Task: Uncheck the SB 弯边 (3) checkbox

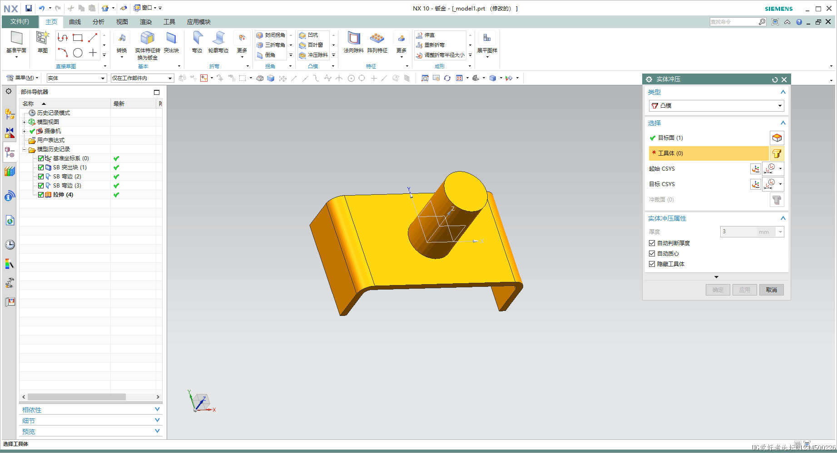Action: pos(41,186)
